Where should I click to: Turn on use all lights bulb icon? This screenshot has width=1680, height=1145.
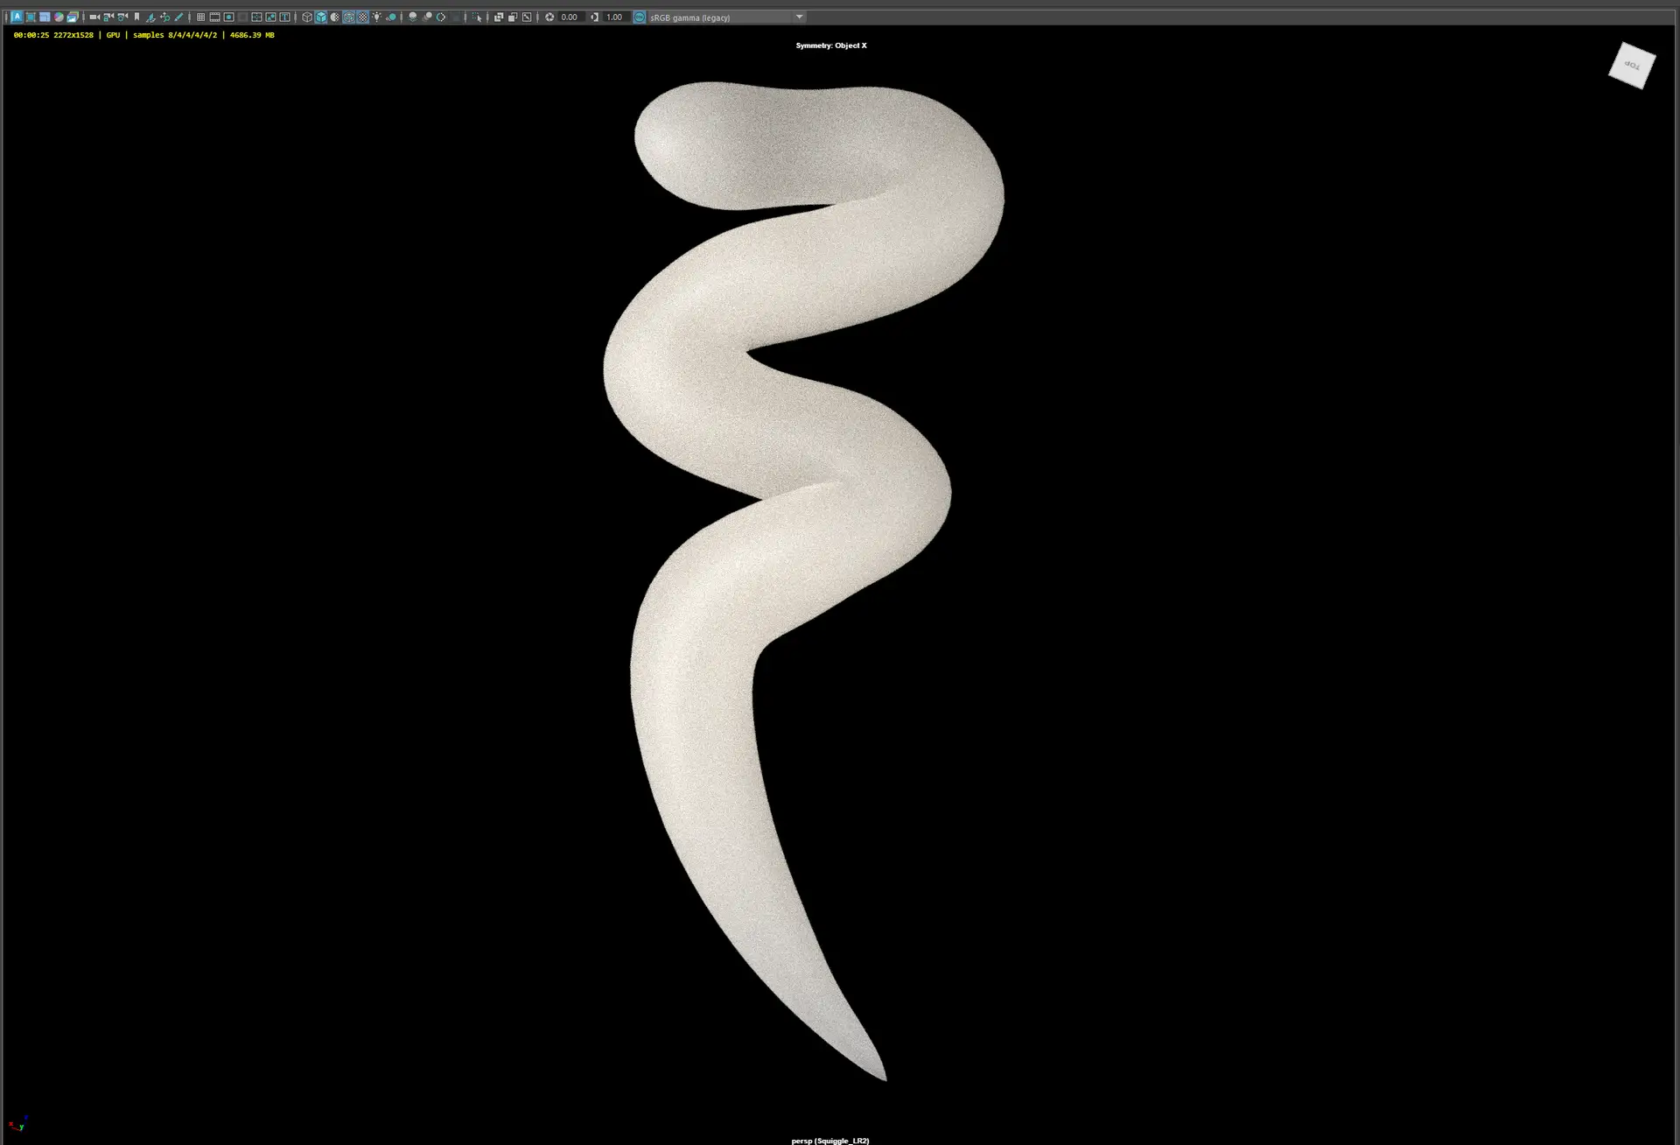pyautogui.click(x=376, y=17)
